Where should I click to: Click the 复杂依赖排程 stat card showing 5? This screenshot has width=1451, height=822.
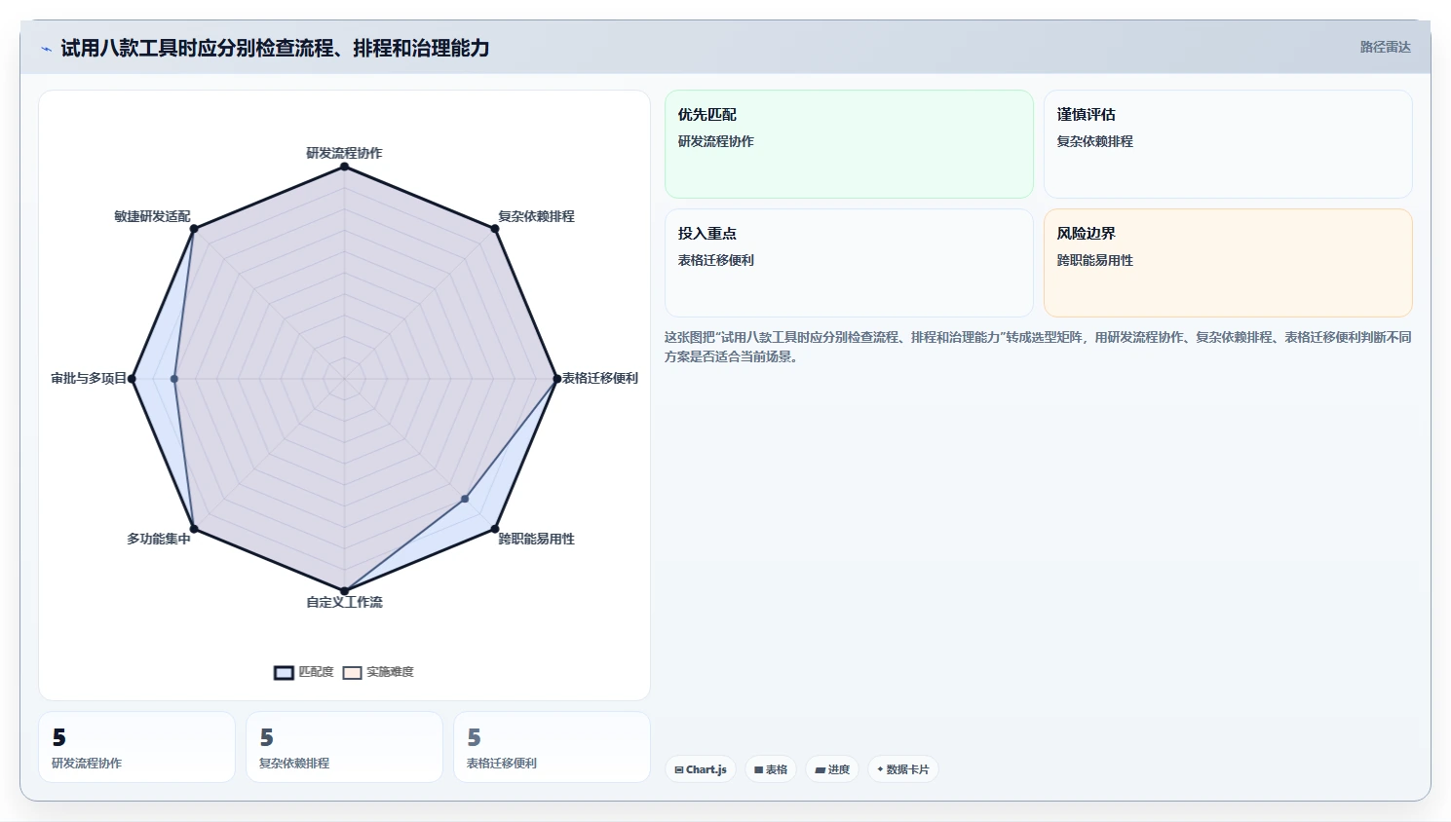click(344, 747)
